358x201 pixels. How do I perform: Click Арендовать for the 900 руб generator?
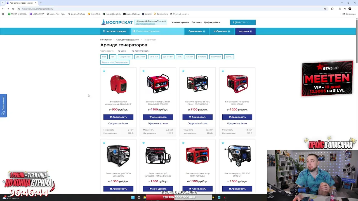coord(118,117)
